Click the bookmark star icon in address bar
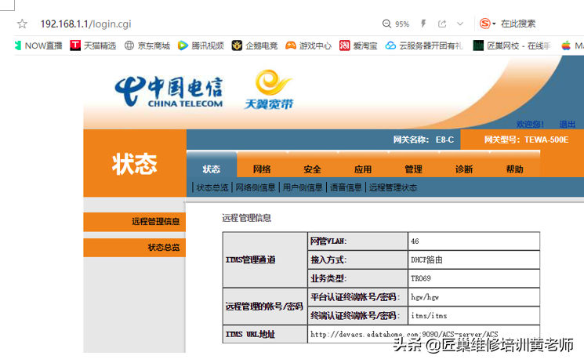 tap(22, 24)
